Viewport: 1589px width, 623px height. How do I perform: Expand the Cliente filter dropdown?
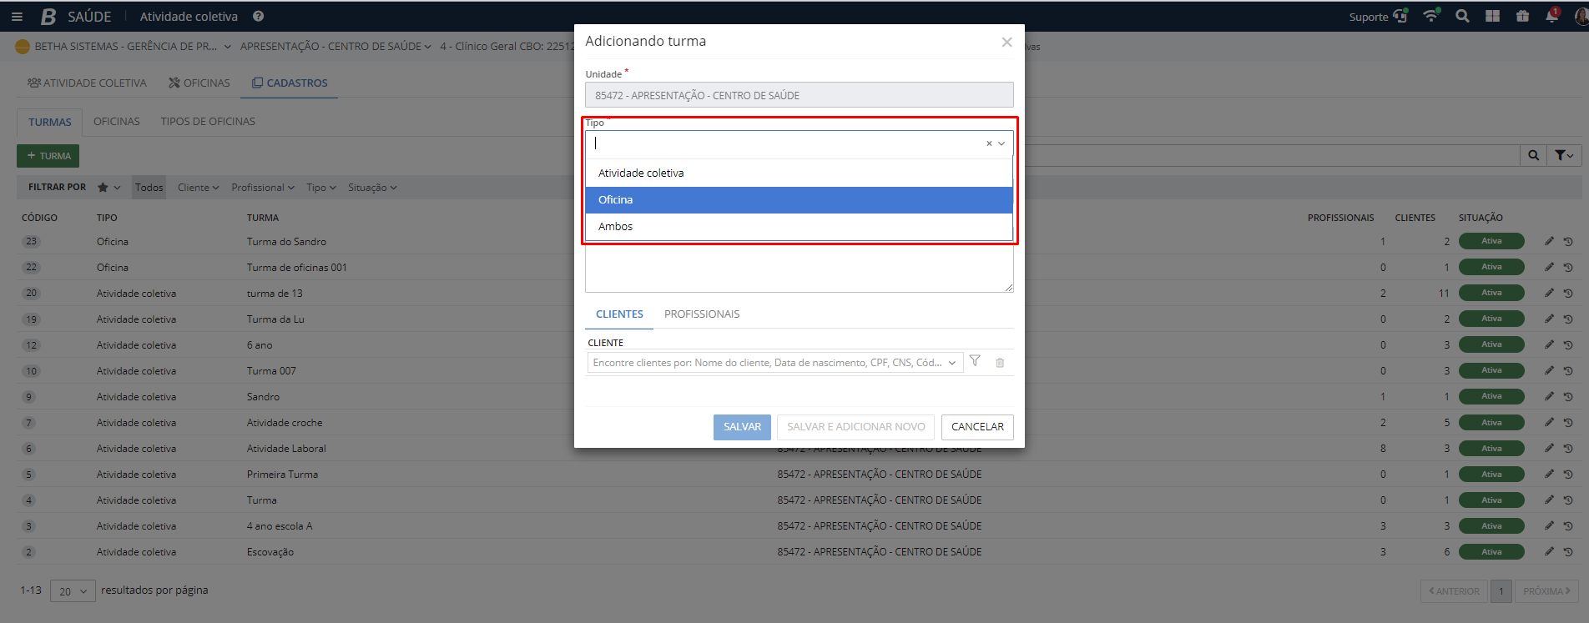[x=199, y=188]
